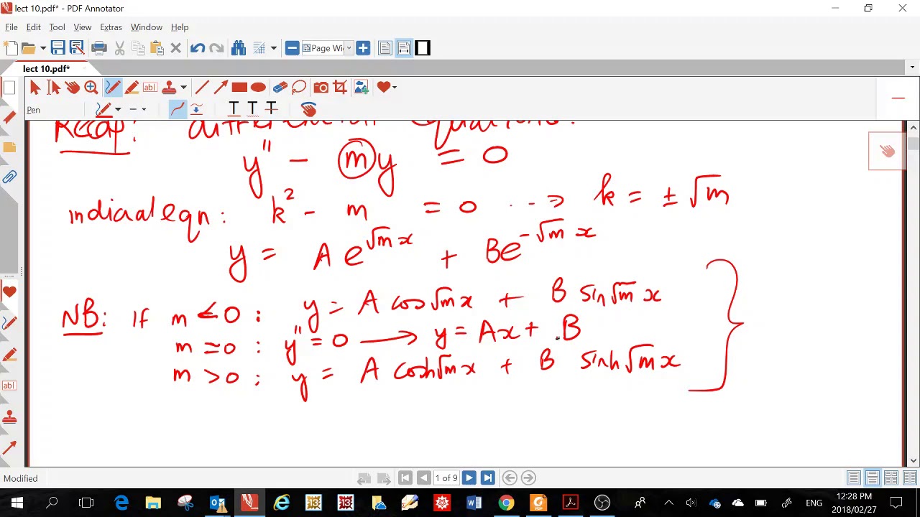Redo the last undone action

point(216,48)
